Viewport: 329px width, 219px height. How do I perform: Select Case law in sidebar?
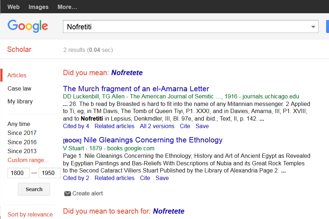coord(19,88)
